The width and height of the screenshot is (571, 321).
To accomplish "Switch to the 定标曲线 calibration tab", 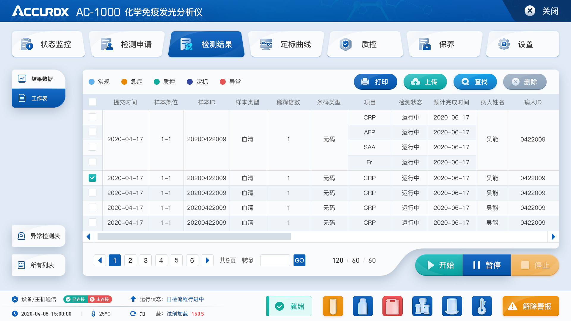I will pyautogui.click(x=286, y=44).
